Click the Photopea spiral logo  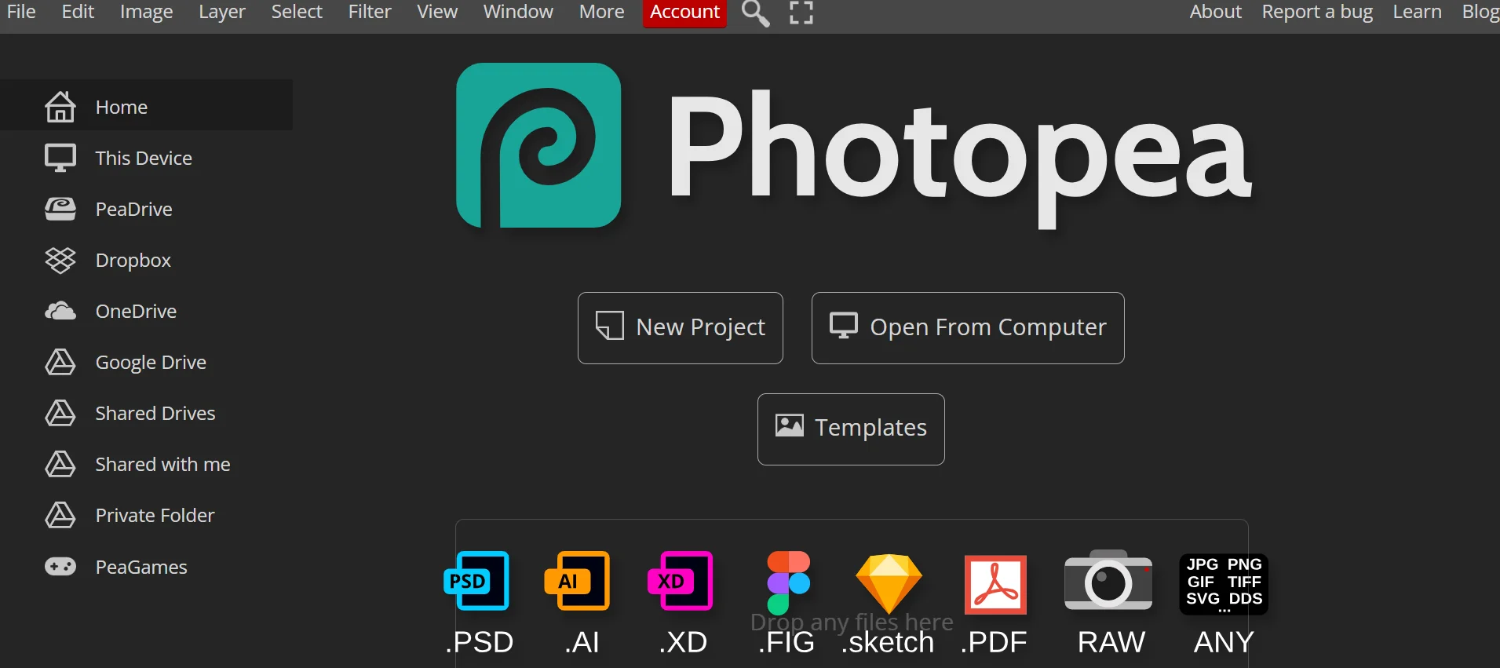click(538, 145)
